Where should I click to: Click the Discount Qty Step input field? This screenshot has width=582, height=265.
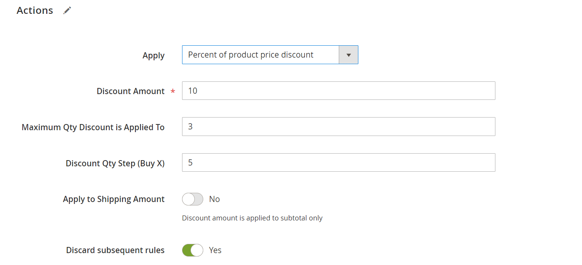(x=338, y=163)
